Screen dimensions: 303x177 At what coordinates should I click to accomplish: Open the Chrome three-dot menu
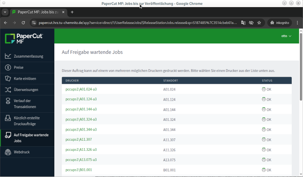(297, 23)
